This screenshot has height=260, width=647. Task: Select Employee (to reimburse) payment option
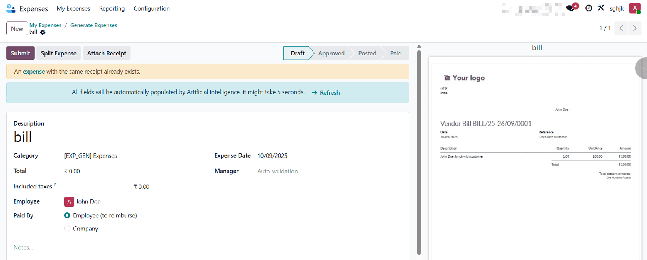click(67, 215)
